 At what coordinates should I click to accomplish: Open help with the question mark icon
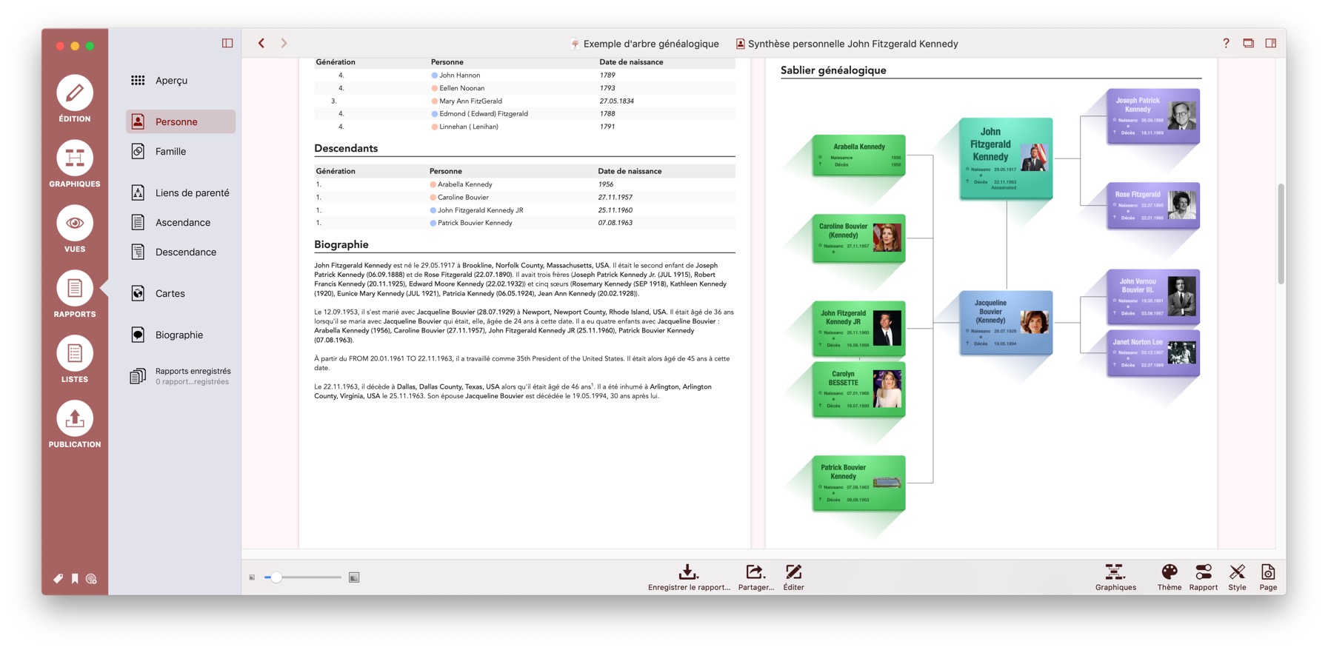[x=1226, y=43]
